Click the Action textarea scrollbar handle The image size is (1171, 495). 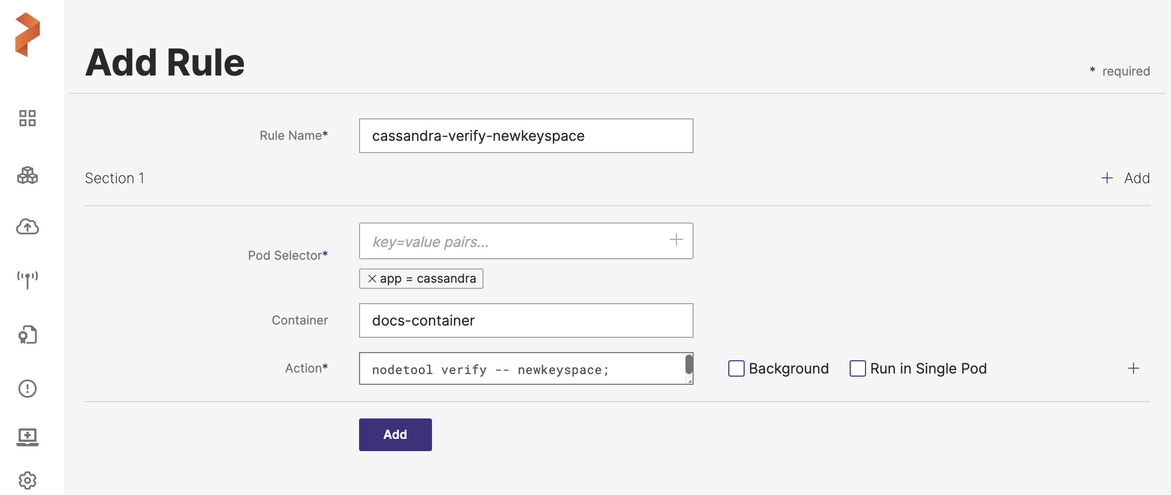point(689,364)
